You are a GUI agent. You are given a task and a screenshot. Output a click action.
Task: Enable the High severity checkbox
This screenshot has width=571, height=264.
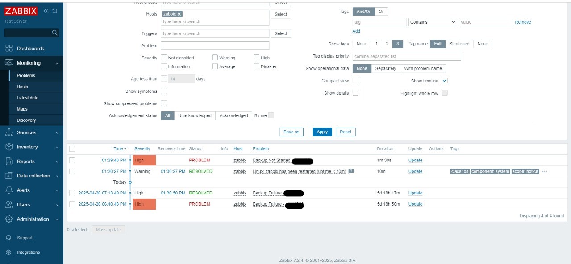coord(256,58)
